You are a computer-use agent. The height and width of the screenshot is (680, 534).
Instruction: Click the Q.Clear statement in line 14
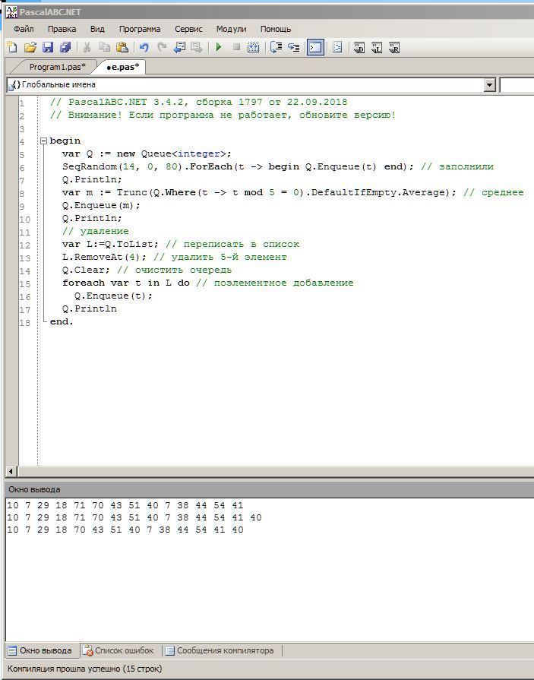coord(87,270)
